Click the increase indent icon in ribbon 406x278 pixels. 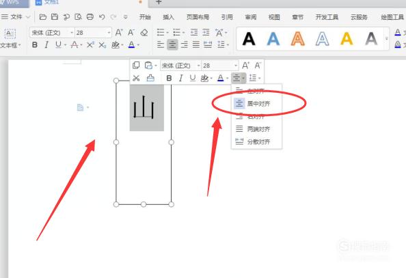pyautogui.click(x=206, y=33)
